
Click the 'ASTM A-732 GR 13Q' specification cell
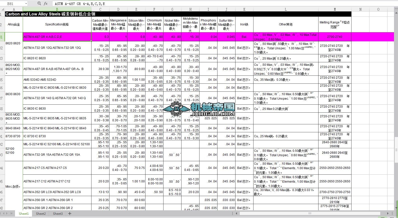point(57,48)
